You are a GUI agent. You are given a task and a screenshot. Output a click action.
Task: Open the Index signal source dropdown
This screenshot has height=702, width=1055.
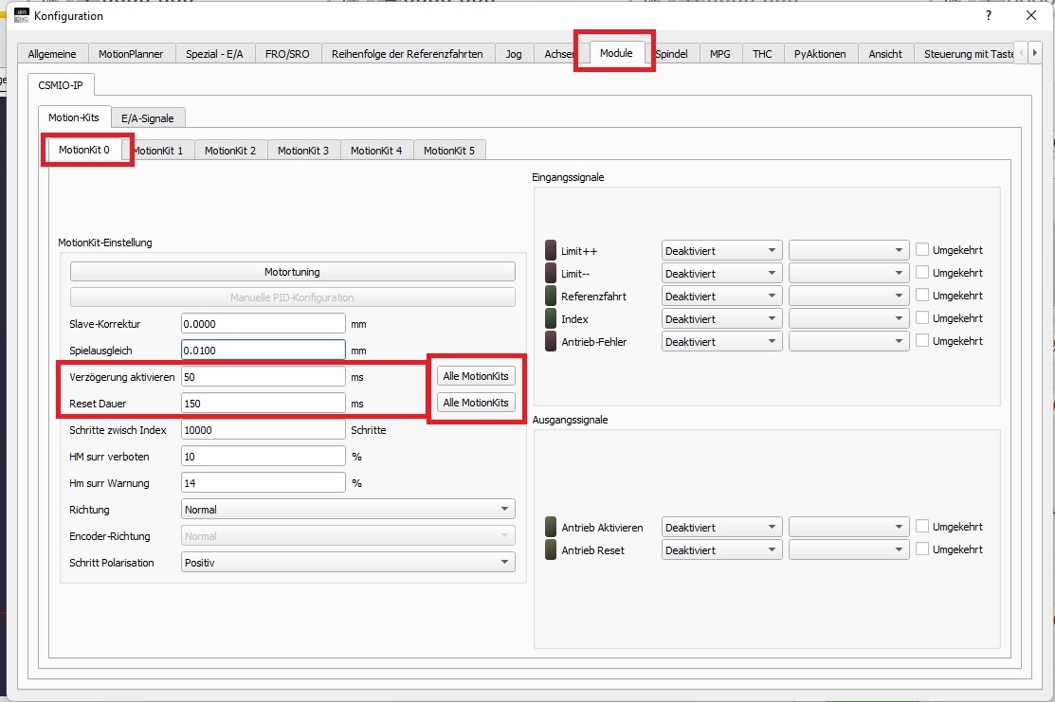(721, 319)
